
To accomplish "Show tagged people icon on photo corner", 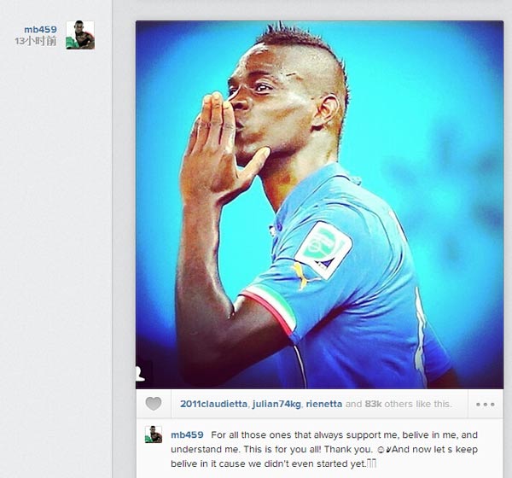I will [x=141, y=373].
